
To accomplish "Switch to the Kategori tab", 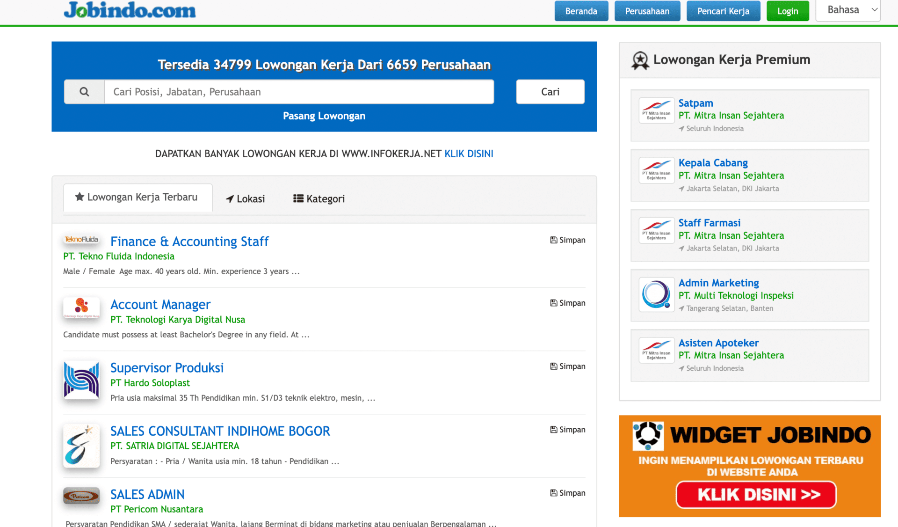I will coord(318,198).
